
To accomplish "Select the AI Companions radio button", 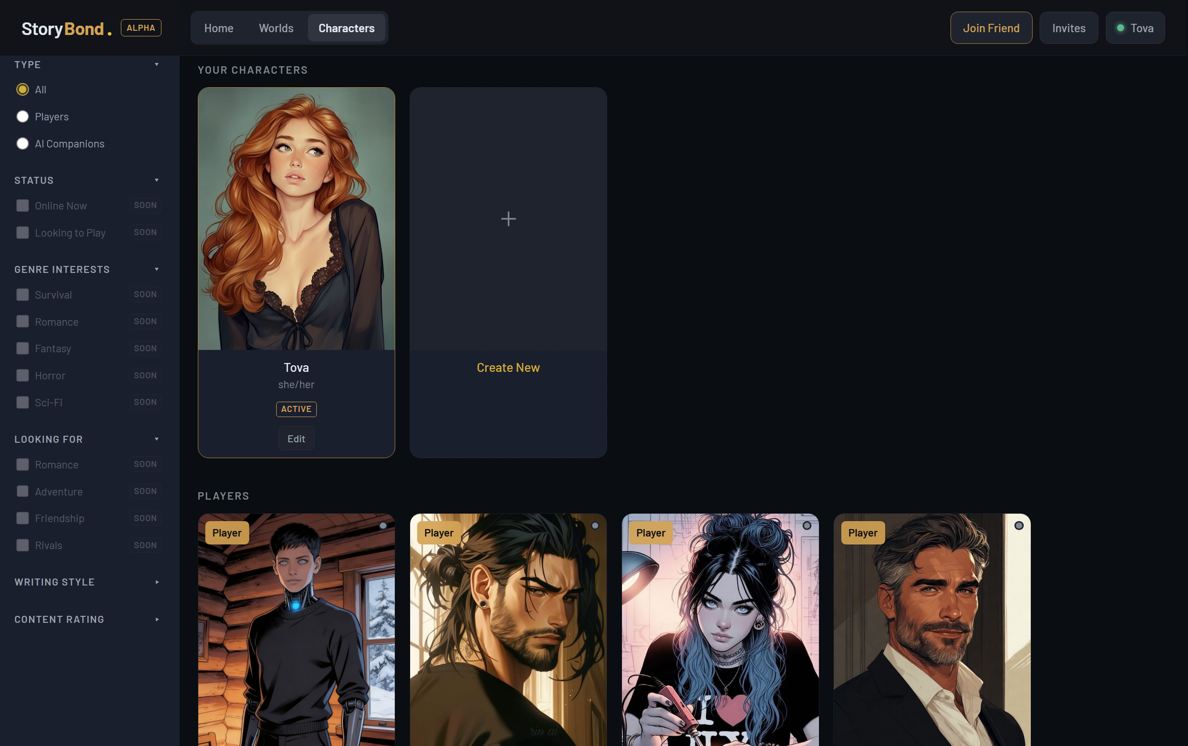I will 22,144.
